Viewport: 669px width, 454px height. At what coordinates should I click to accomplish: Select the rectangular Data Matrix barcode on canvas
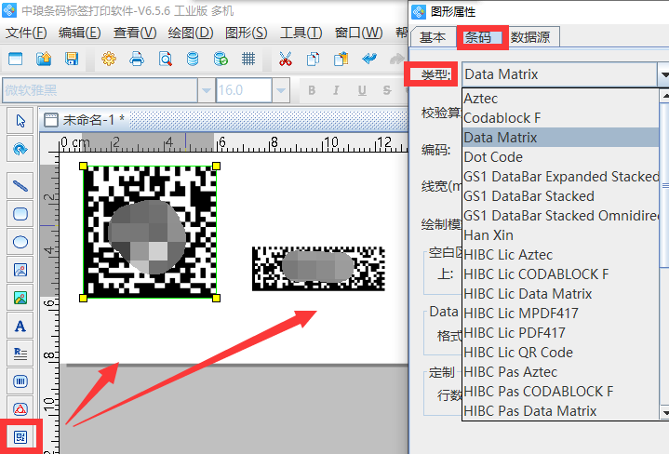click(x=318, y=269)
